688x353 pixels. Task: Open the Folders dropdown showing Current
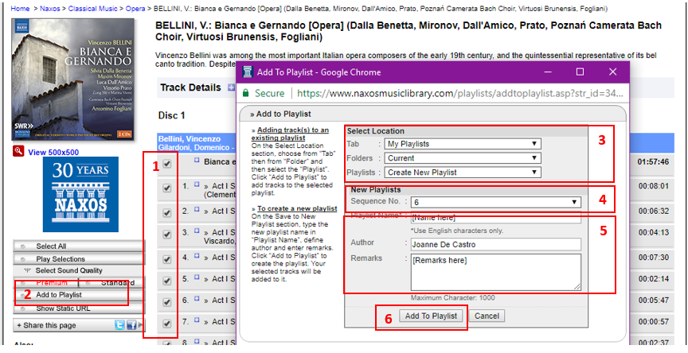463,158
